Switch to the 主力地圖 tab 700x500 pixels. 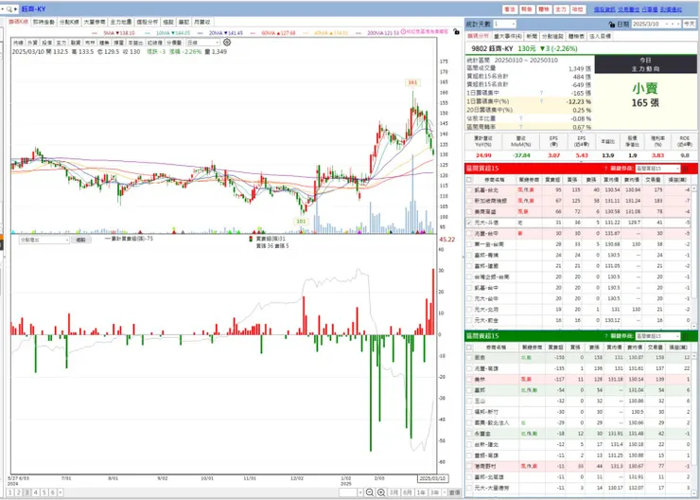click(120, 22)
